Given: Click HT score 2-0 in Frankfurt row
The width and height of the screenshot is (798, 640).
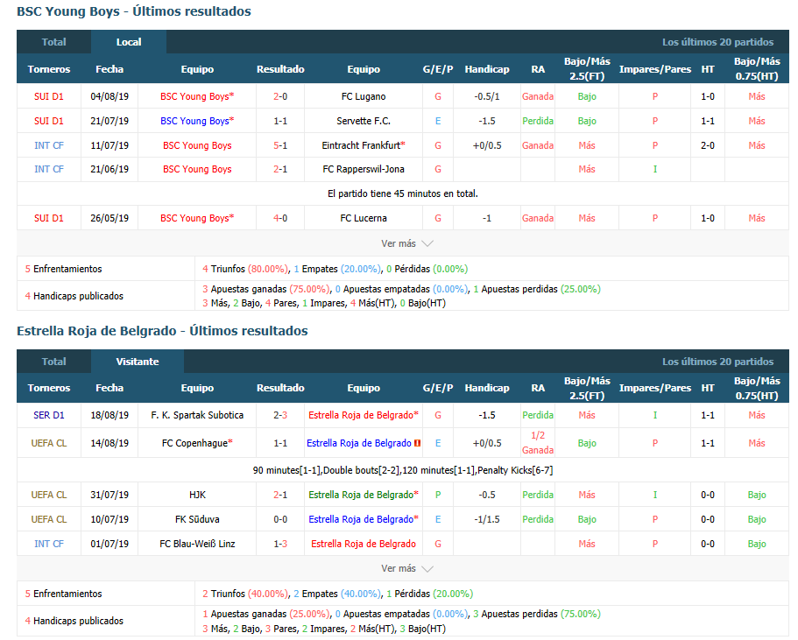Looking at the screenshot, I should [x=708, y=145].
